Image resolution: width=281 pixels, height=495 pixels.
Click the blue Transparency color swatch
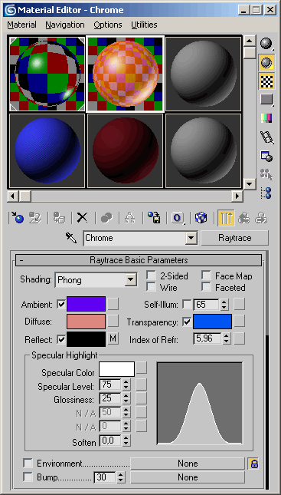(212, 322)
